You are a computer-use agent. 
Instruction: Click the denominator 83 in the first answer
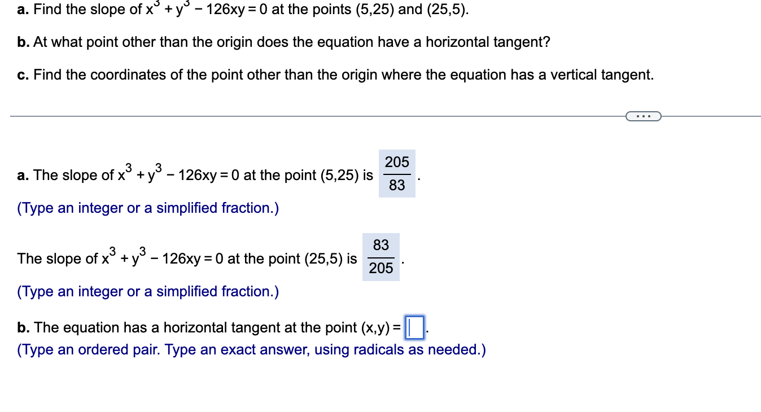[x=396, y=186]
